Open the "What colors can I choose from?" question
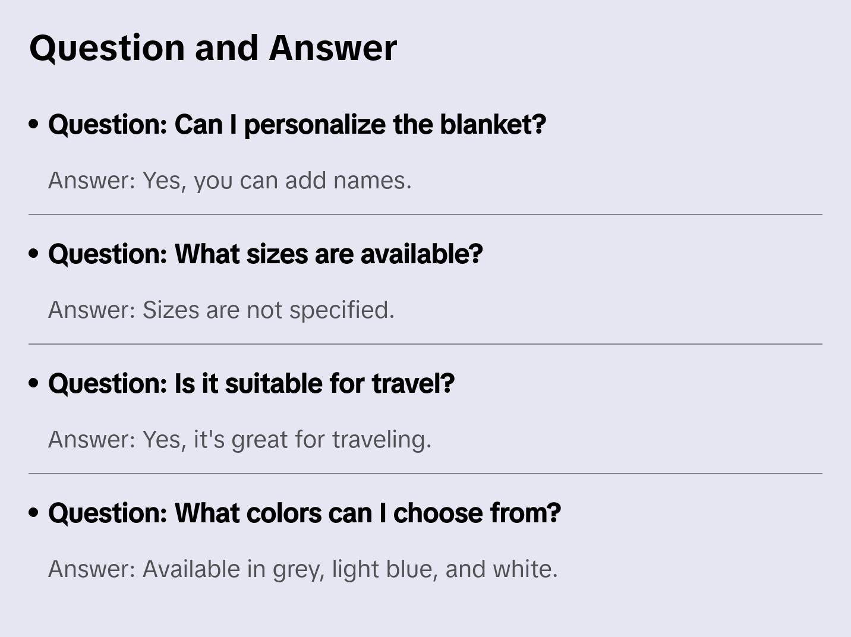 point(304,513)
